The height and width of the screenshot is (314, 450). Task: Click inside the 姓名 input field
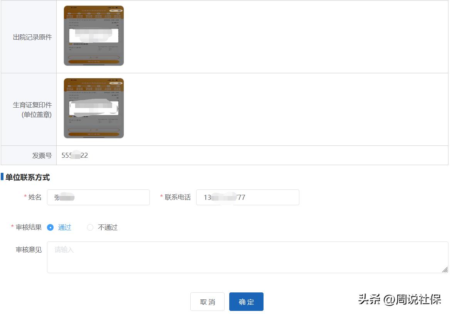click(98, 197)
